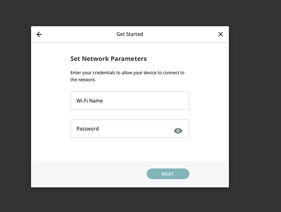Click the back arrow in the dialog header
Screen dimensions: 281x212
point(39,34)
